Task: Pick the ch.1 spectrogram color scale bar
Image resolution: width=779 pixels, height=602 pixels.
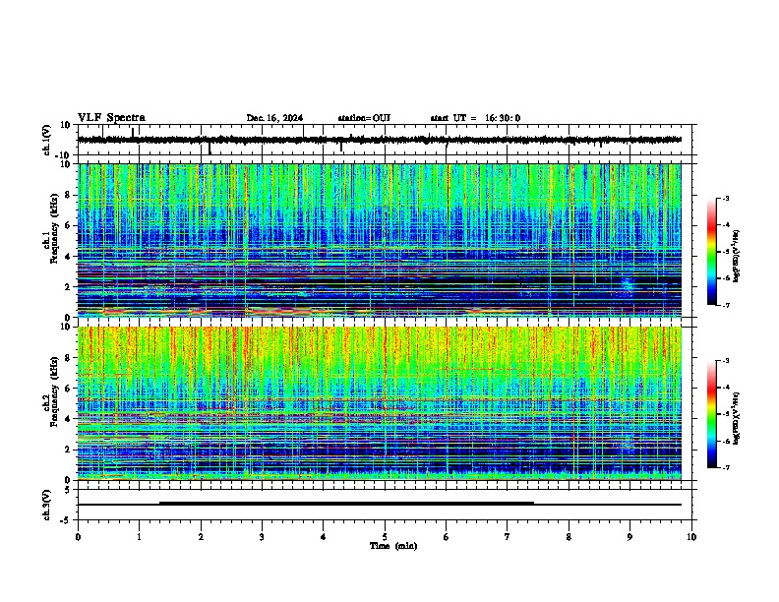Action: [x=711, y=252]
